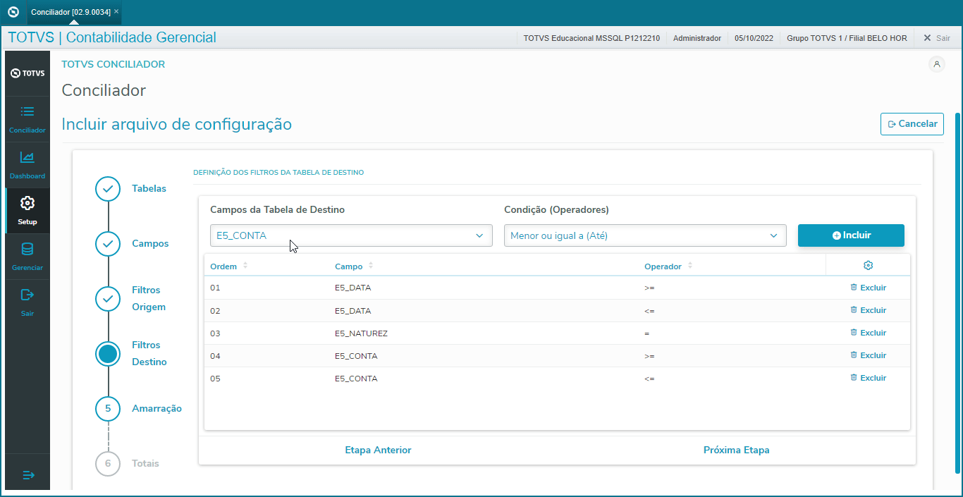
Task: Click the application logo in title bar
Action: tap(13, 12)
